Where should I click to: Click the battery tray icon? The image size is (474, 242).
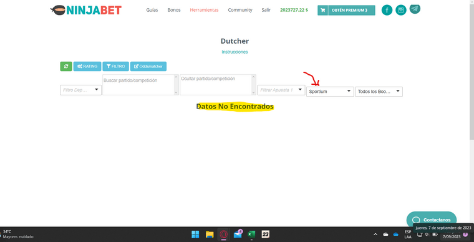point(435,235)
